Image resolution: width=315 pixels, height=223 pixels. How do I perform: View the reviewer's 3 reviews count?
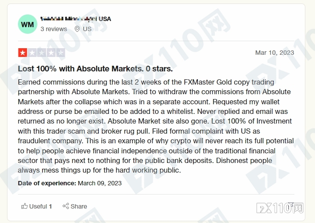point(54,29)
